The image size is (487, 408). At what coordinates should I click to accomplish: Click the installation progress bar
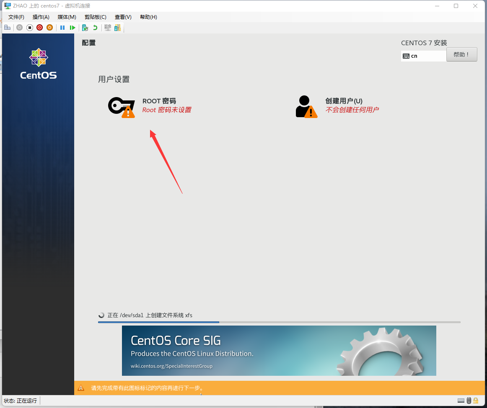point(279,322)
